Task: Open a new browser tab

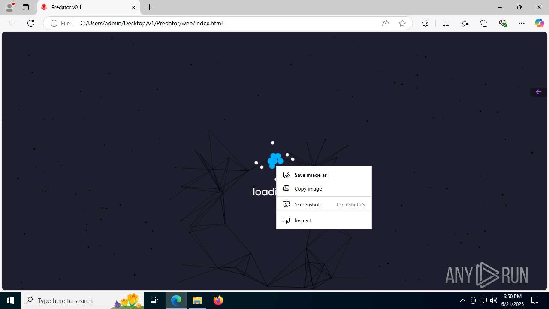Action: click(149, 7)
